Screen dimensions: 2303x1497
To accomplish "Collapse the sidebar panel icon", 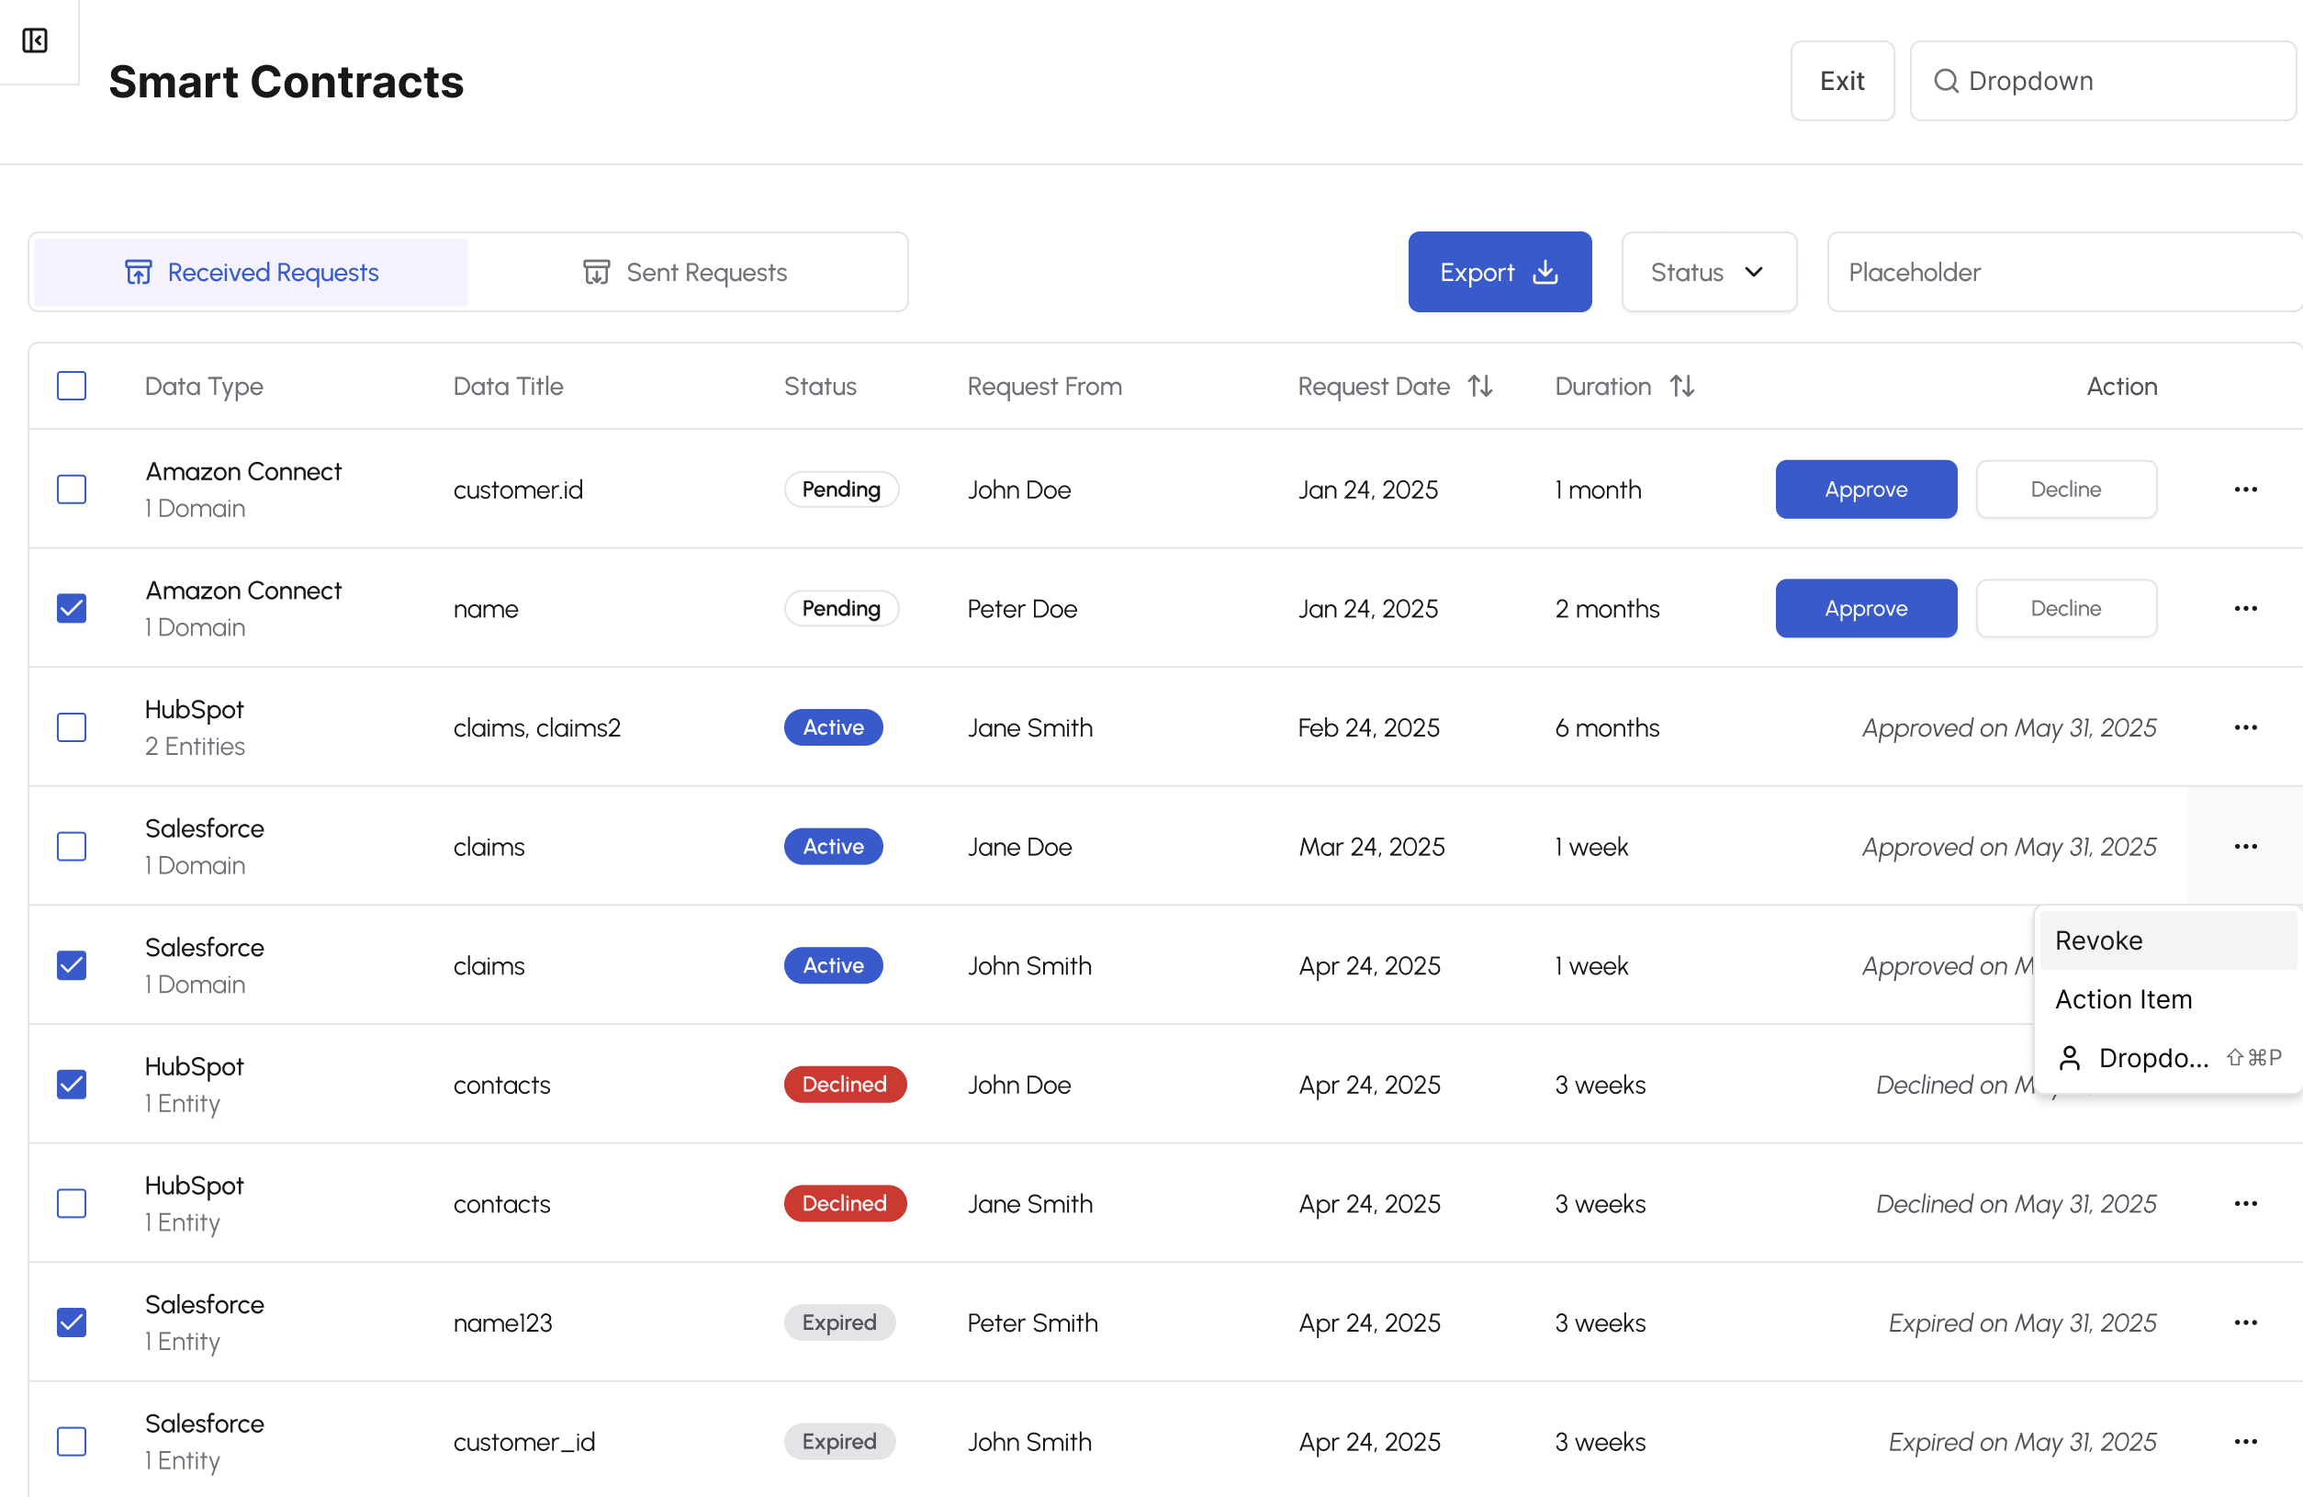I will coord(35,40).
